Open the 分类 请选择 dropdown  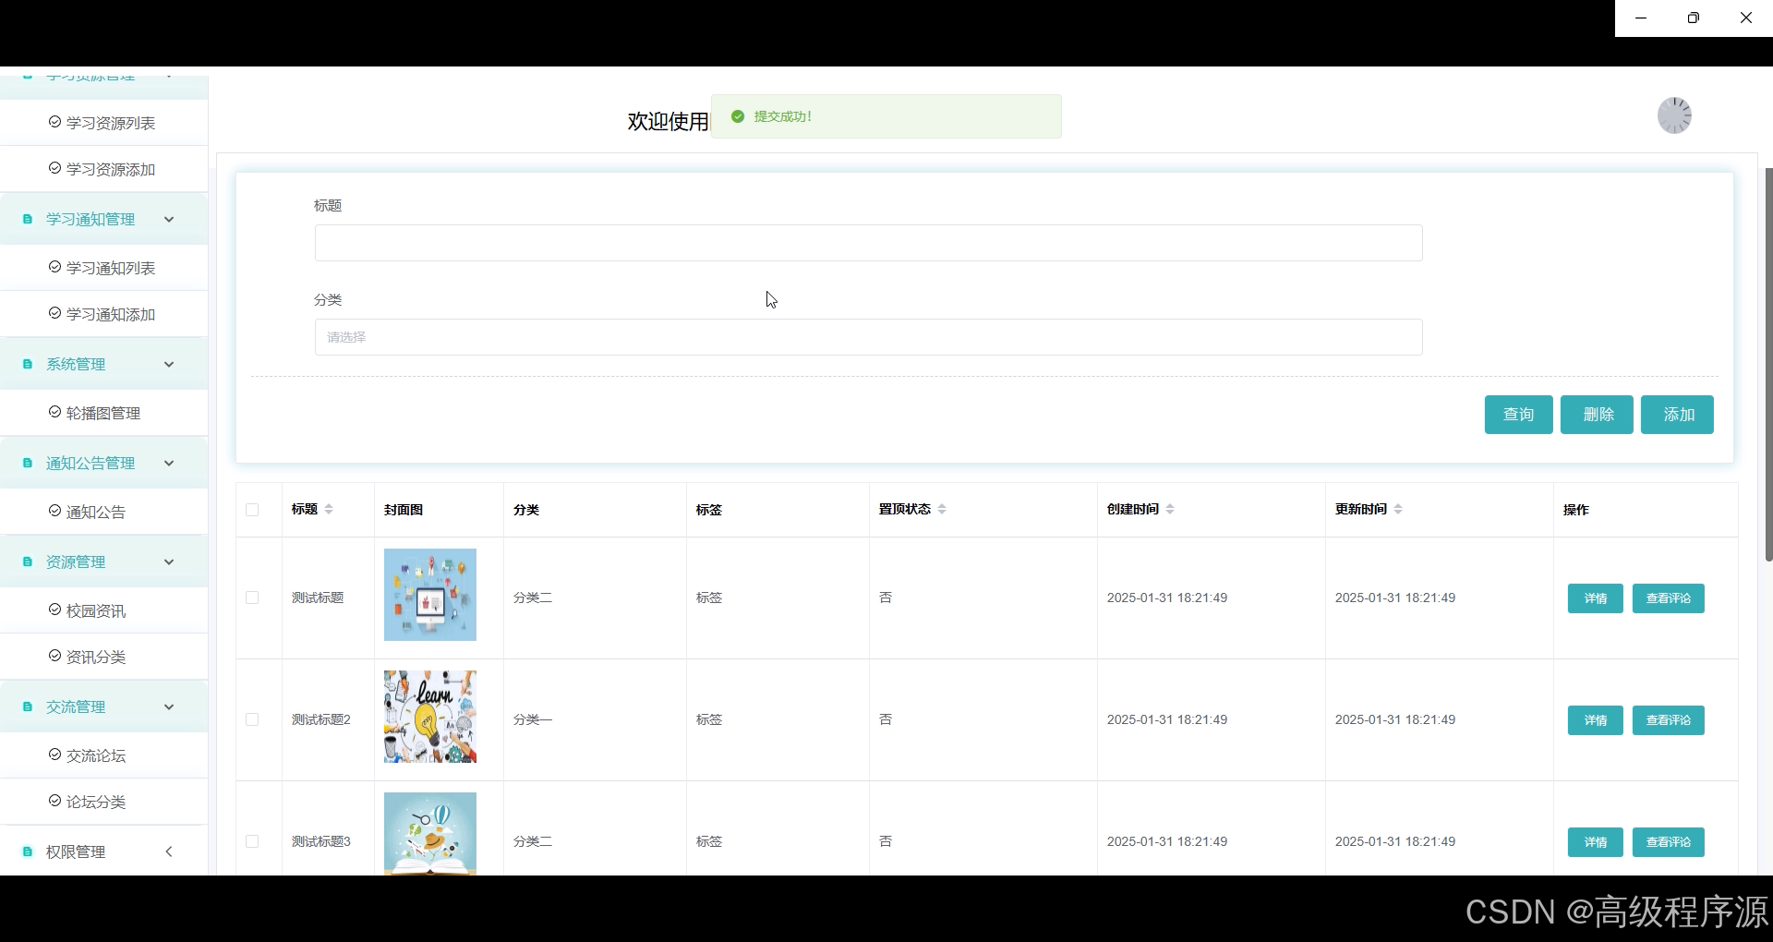[x=868, y=337]
